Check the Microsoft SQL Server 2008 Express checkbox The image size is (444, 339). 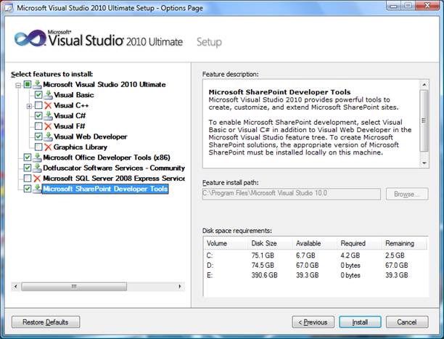point(28,179)
